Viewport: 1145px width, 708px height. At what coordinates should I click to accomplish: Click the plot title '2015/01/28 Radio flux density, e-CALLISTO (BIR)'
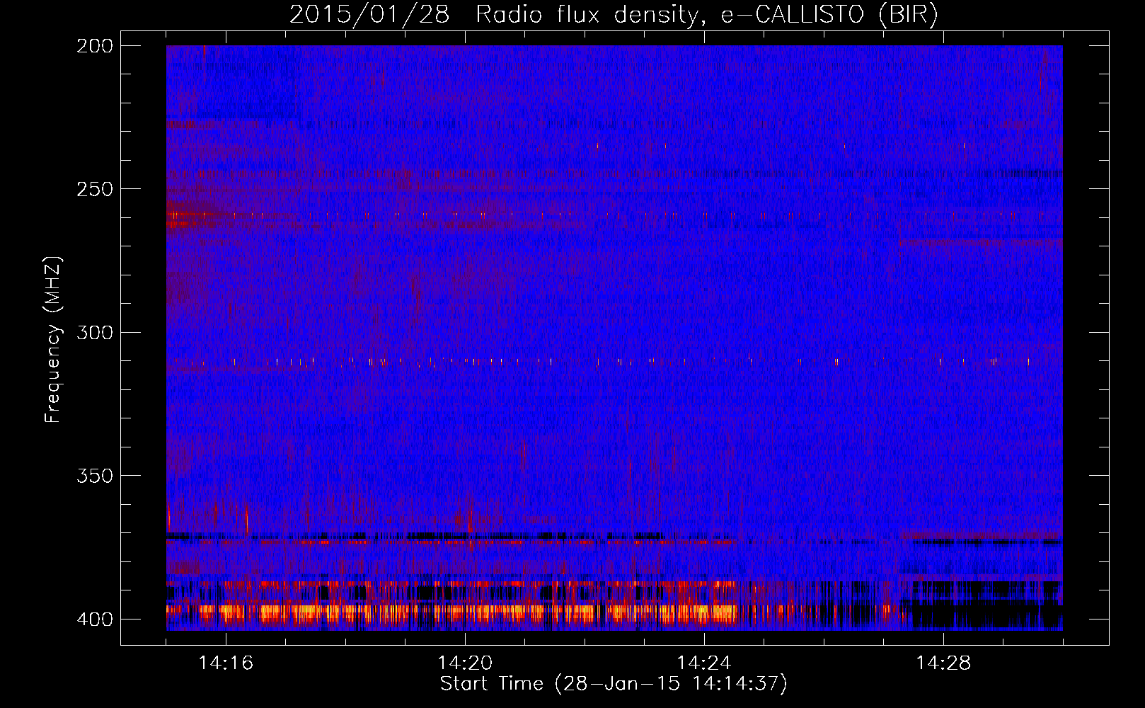coord(614,14)
